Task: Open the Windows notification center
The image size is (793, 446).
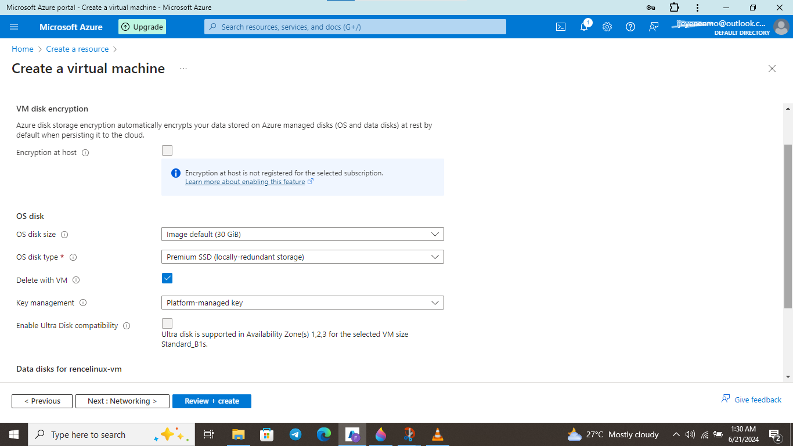Action: (x=774, y=434)
